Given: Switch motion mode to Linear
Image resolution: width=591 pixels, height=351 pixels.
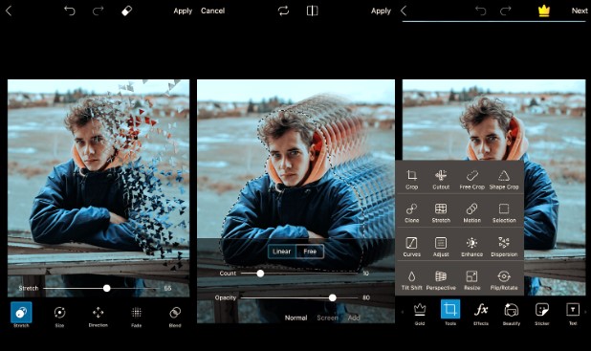Looking at the screenshot, I should 281,252.
